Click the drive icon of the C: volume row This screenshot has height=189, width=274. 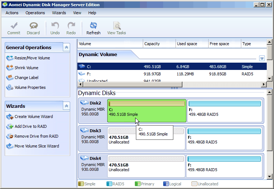pos(82,66)
